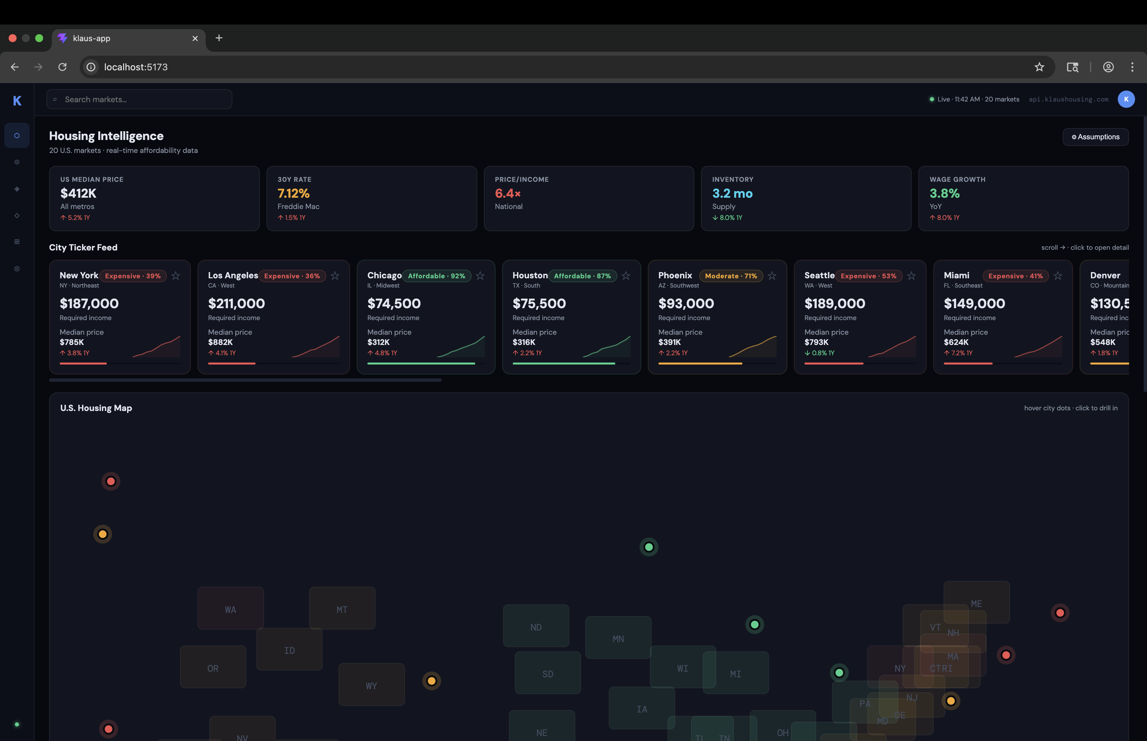Open the grid icon in sidebar
The image size is (1147, 741).
coord(17,242)
